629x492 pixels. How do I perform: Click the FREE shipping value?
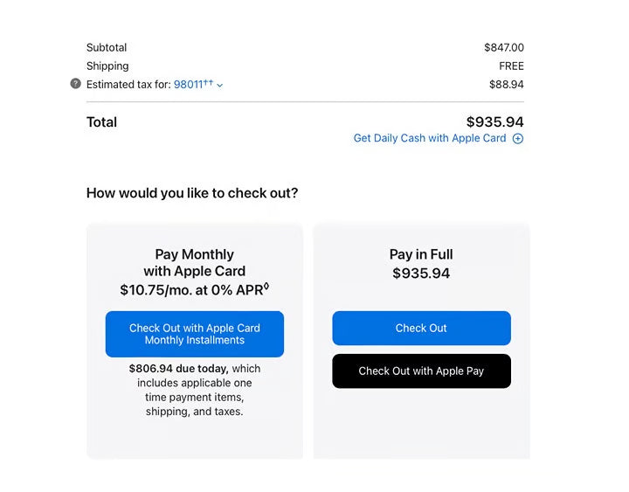click(x=511, y=66)
